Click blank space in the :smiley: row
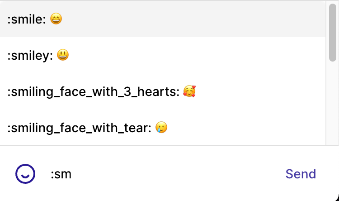 [194, 55]
